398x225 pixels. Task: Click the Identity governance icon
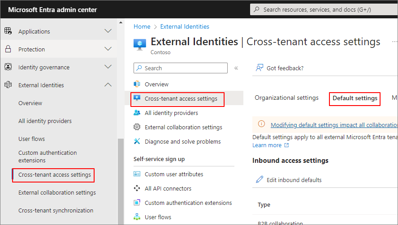(x=8, y=67)
